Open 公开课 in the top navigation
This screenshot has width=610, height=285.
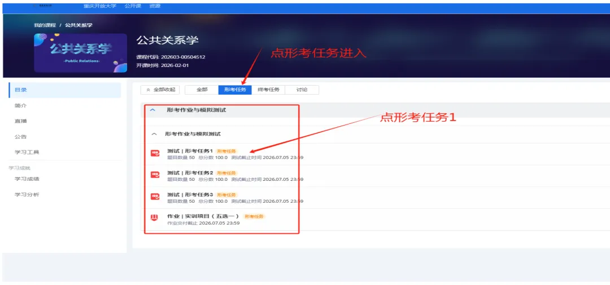click(x=133, y=6)
